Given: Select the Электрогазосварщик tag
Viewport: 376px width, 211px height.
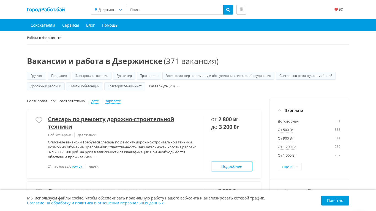Looking at the screenshot, I should point(92,76).
